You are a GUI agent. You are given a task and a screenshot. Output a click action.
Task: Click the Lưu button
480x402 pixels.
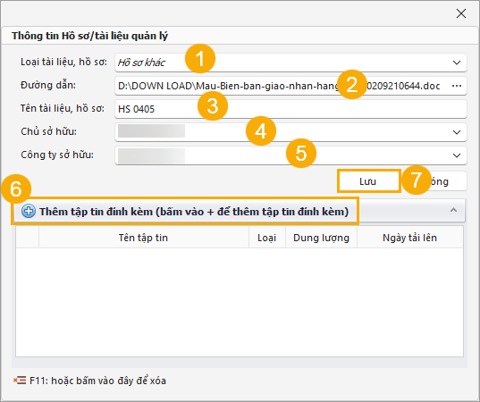click(368, 181)
